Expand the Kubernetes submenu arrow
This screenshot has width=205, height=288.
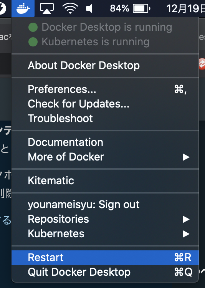click(186, 234)
